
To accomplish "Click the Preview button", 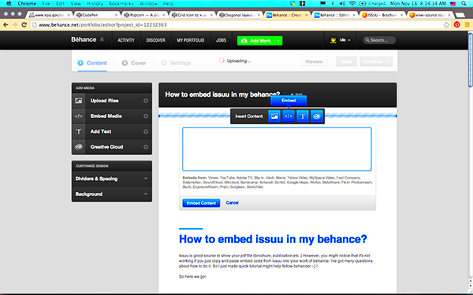I will pos(314,61).
